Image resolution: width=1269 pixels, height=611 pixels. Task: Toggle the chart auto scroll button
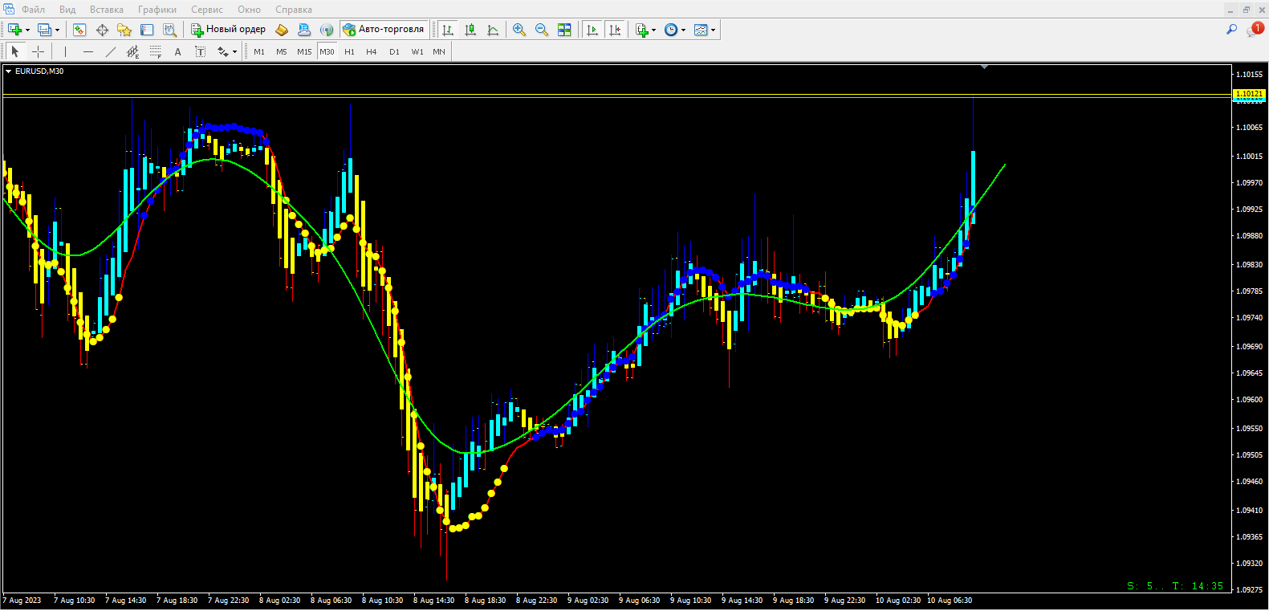click(x=592, y=30)
